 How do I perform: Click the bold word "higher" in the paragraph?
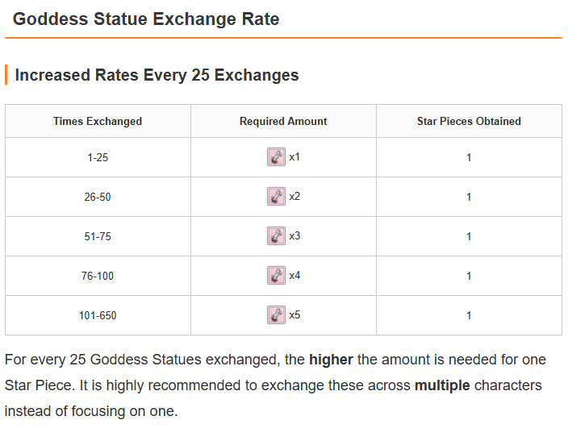coord(331,360)
